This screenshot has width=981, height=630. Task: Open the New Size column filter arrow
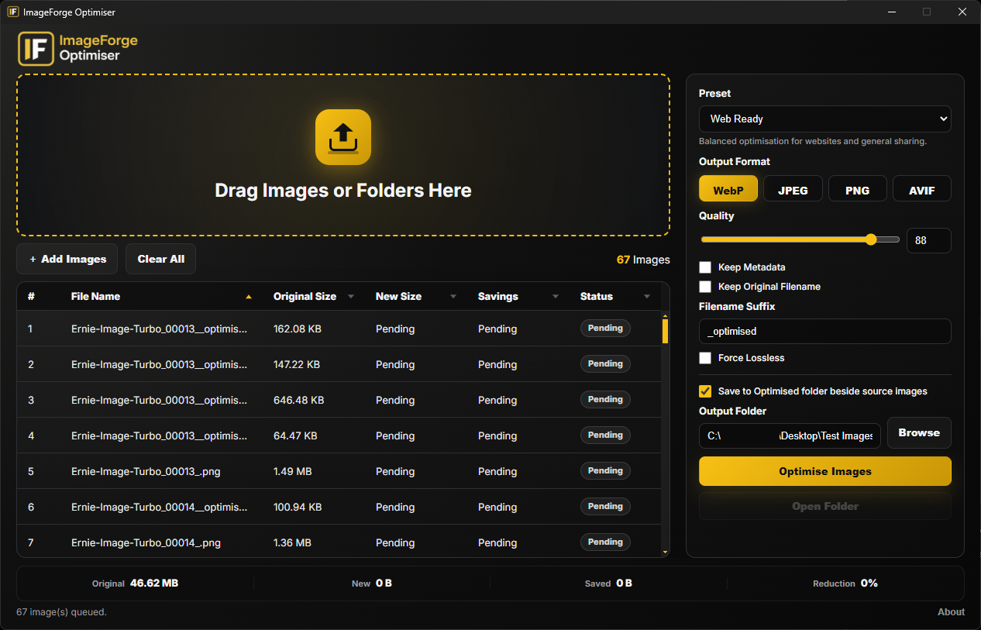(453, 297)
